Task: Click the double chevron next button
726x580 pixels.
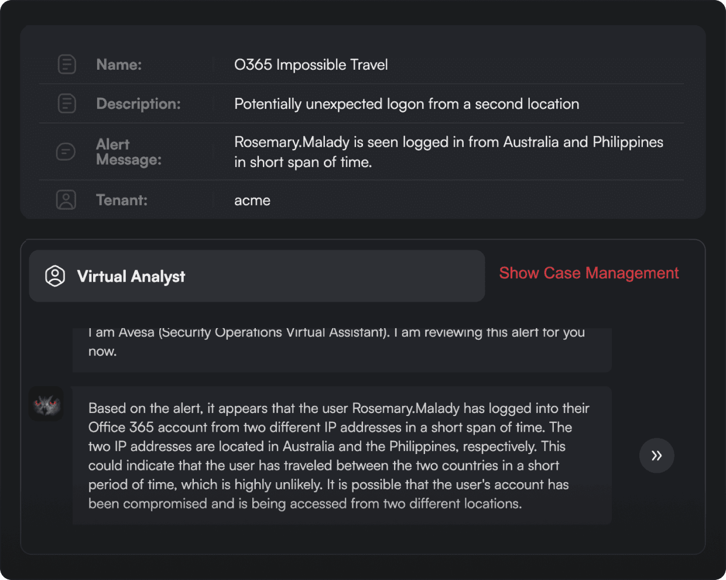Action: coord(656,455)
